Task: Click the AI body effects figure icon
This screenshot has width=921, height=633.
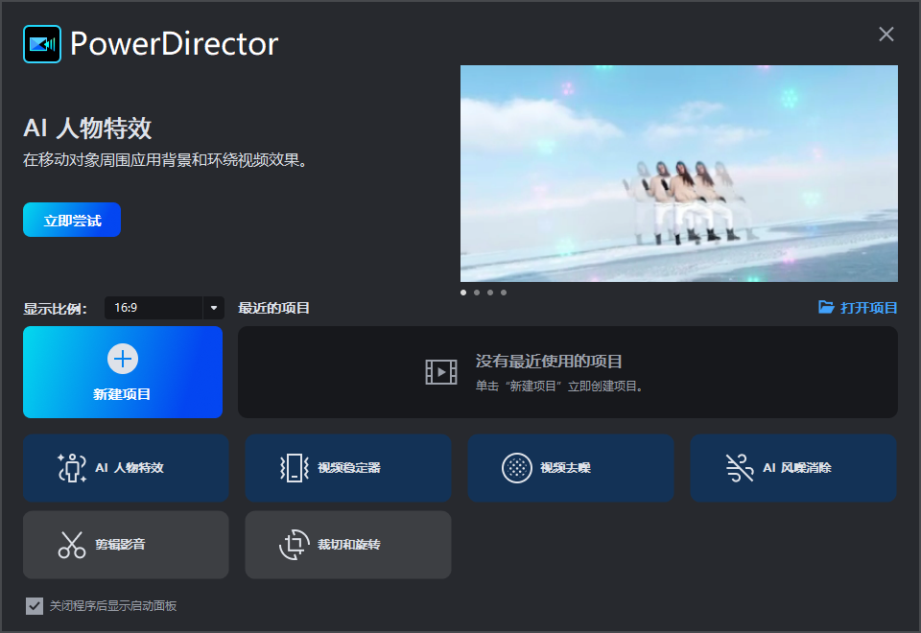Action: pos(72,468)
